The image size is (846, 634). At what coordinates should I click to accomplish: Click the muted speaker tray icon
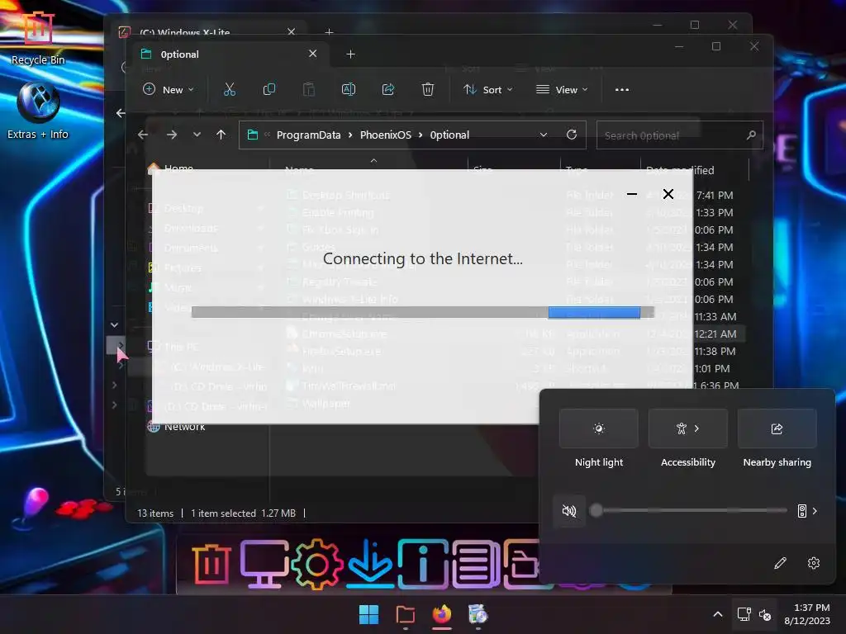coord(765,614)
